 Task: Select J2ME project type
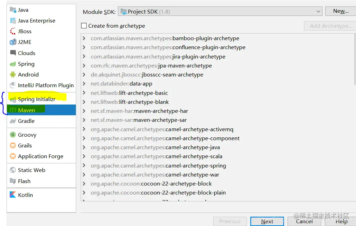(x=41, y=42)
